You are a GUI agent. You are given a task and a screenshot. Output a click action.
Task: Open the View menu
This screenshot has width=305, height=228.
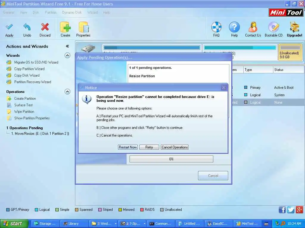coord(23,12)
